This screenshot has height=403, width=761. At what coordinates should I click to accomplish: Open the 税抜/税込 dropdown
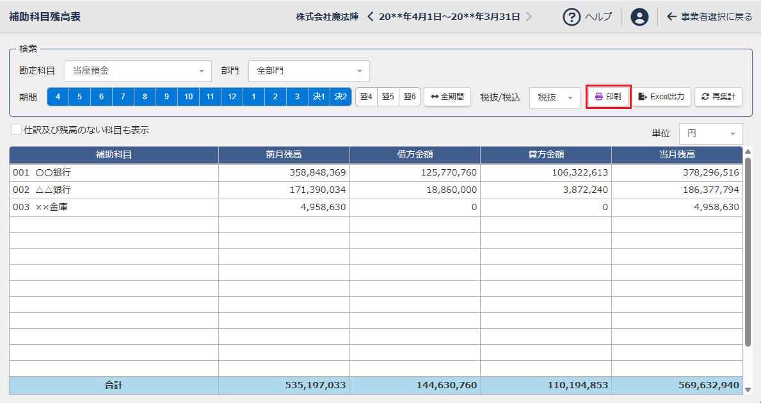click(554, 97)
